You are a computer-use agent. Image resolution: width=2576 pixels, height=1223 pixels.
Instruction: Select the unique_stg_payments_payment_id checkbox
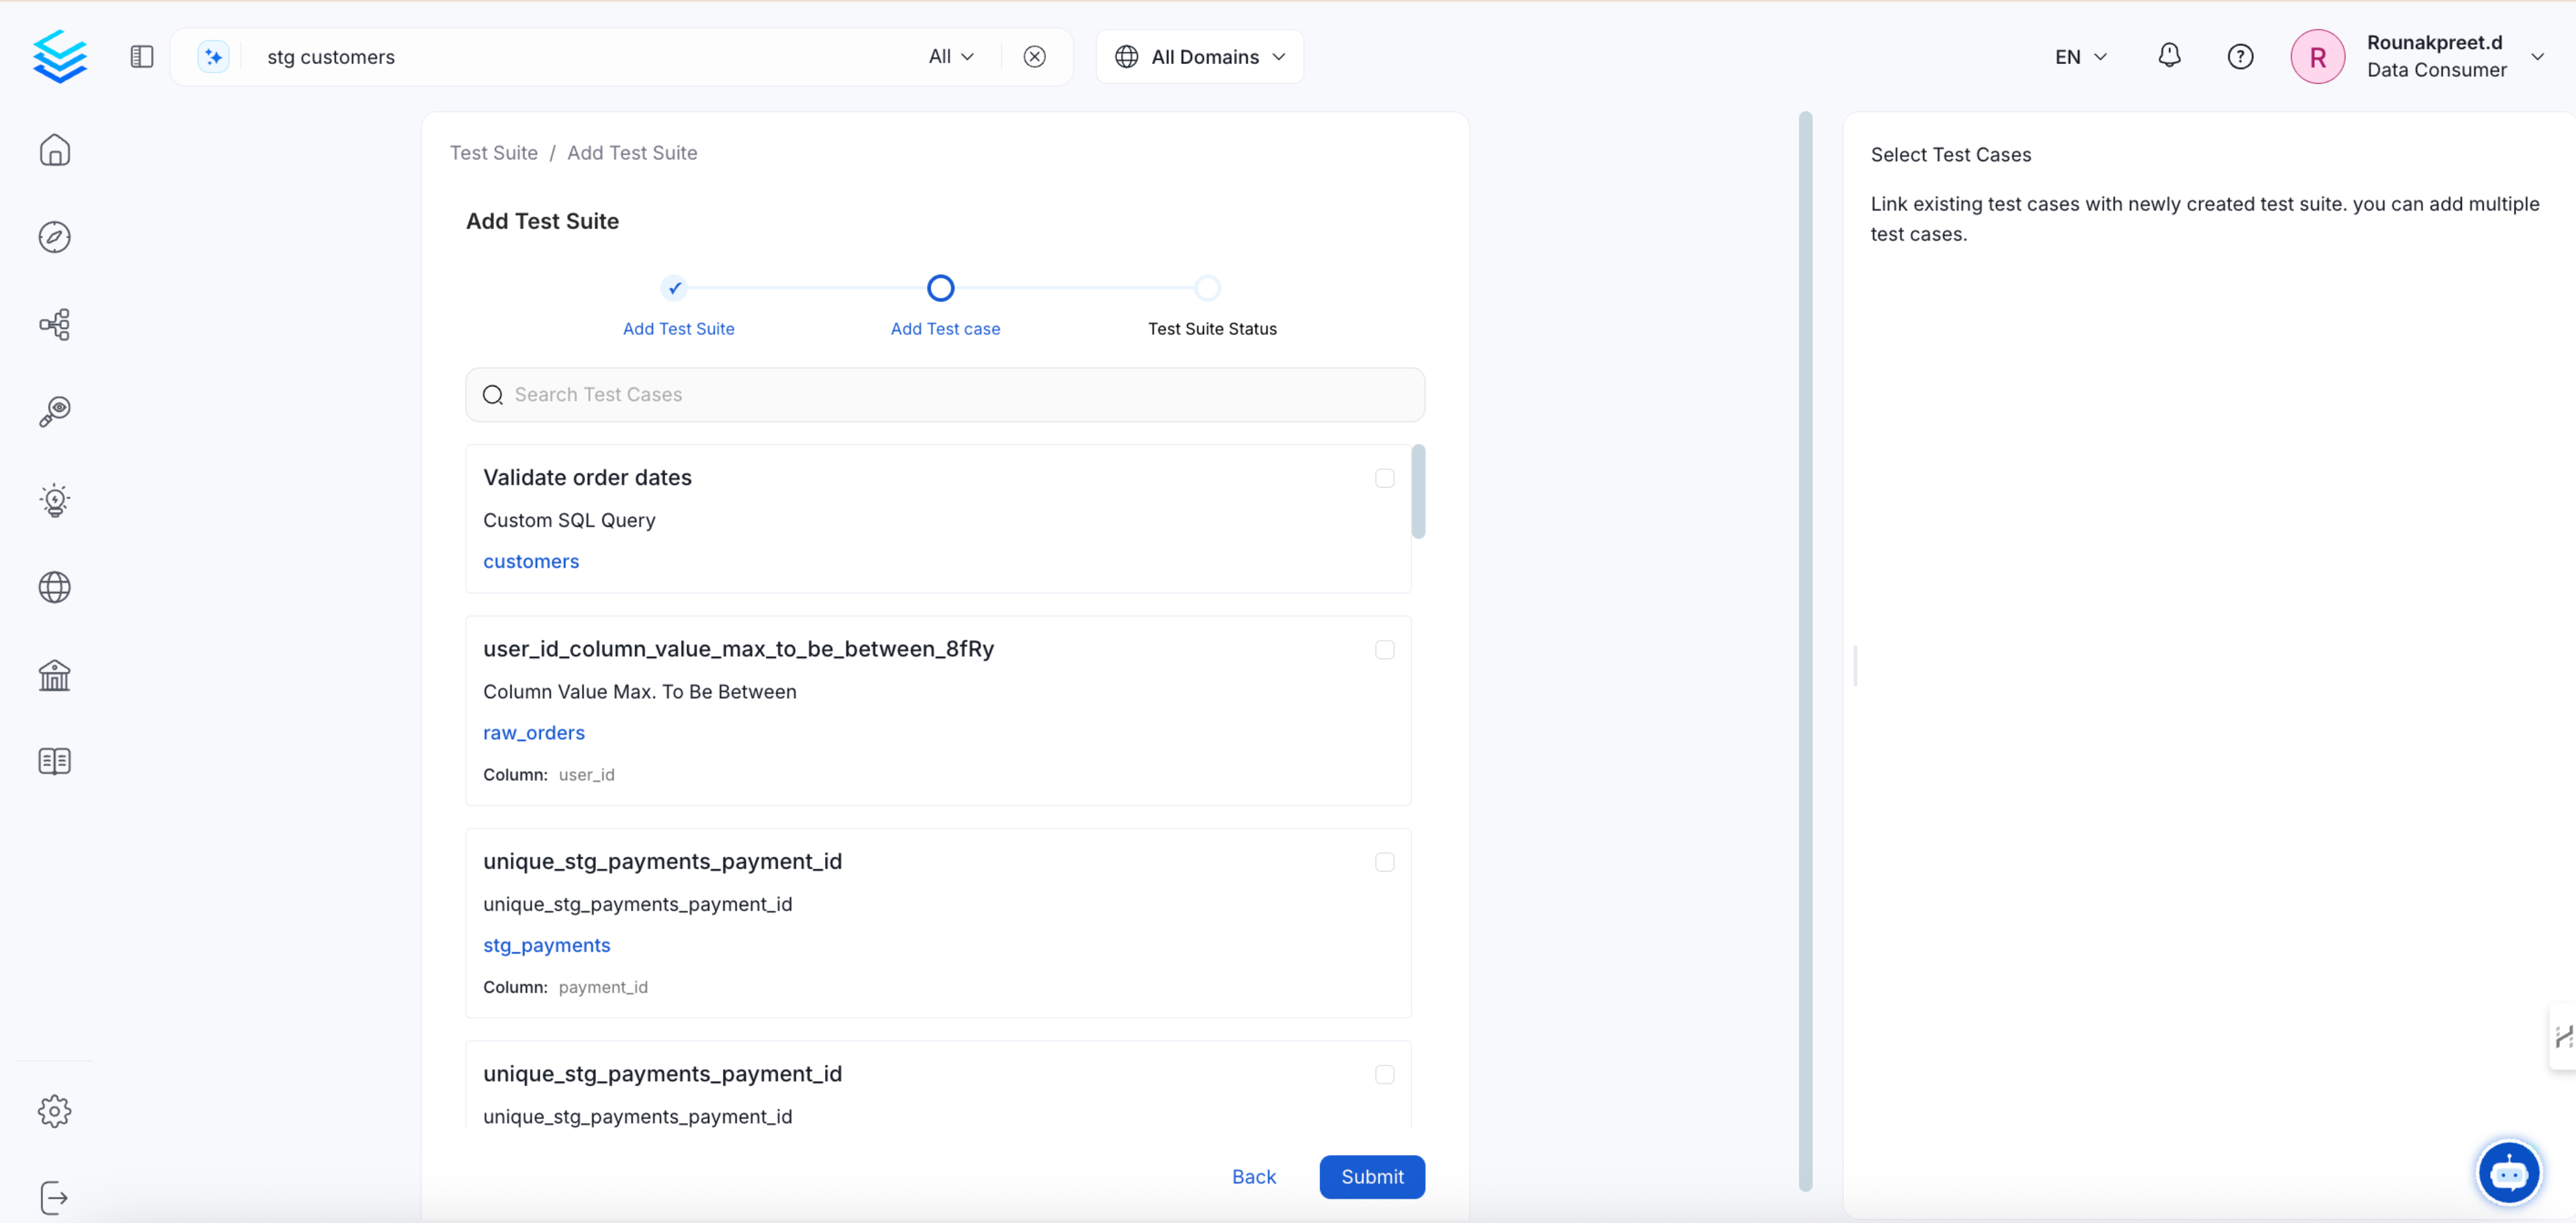point(1384,862)
